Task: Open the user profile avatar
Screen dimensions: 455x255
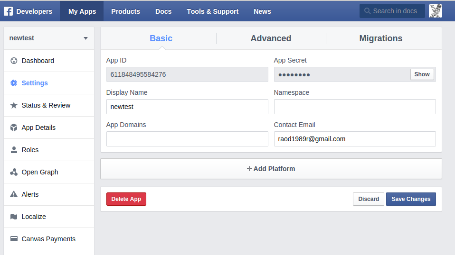Action: pyautogui.click(x=436, y=11)
